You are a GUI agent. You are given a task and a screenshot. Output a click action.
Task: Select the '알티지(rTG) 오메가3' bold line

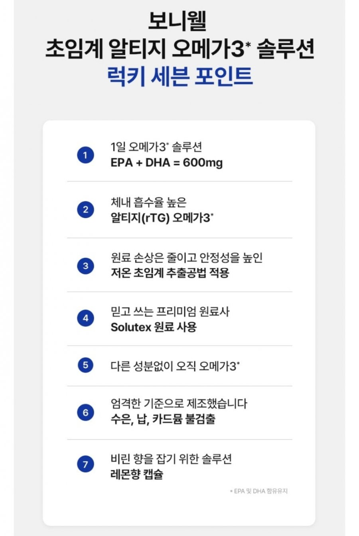click(x=162, y=218)
